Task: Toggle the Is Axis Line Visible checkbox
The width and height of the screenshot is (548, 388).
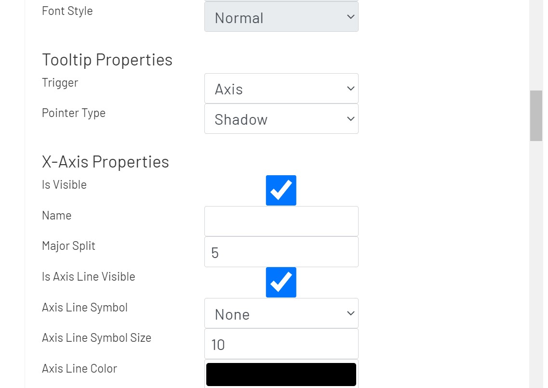Action: [281, 282]
